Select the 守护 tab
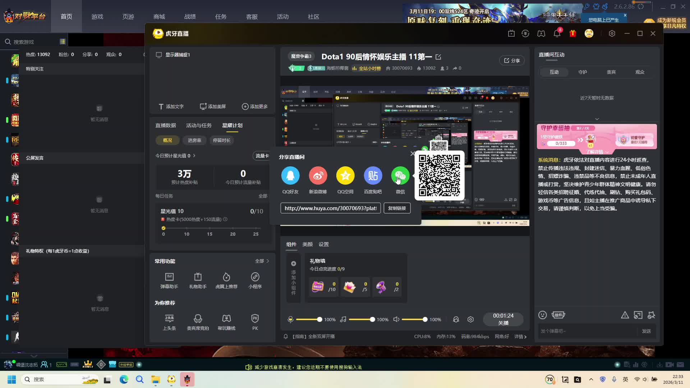Screen dimensions: 690x388 [583, 72]
